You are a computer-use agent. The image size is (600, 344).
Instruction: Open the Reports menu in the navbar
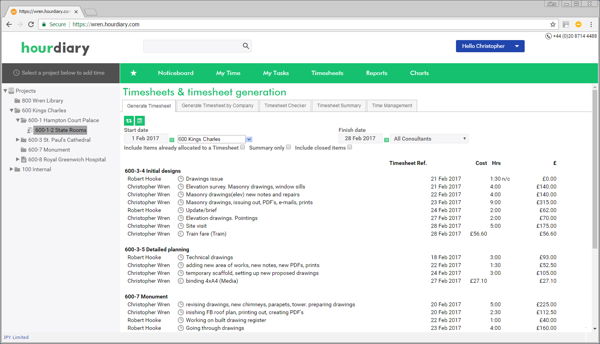coord(376,73)
